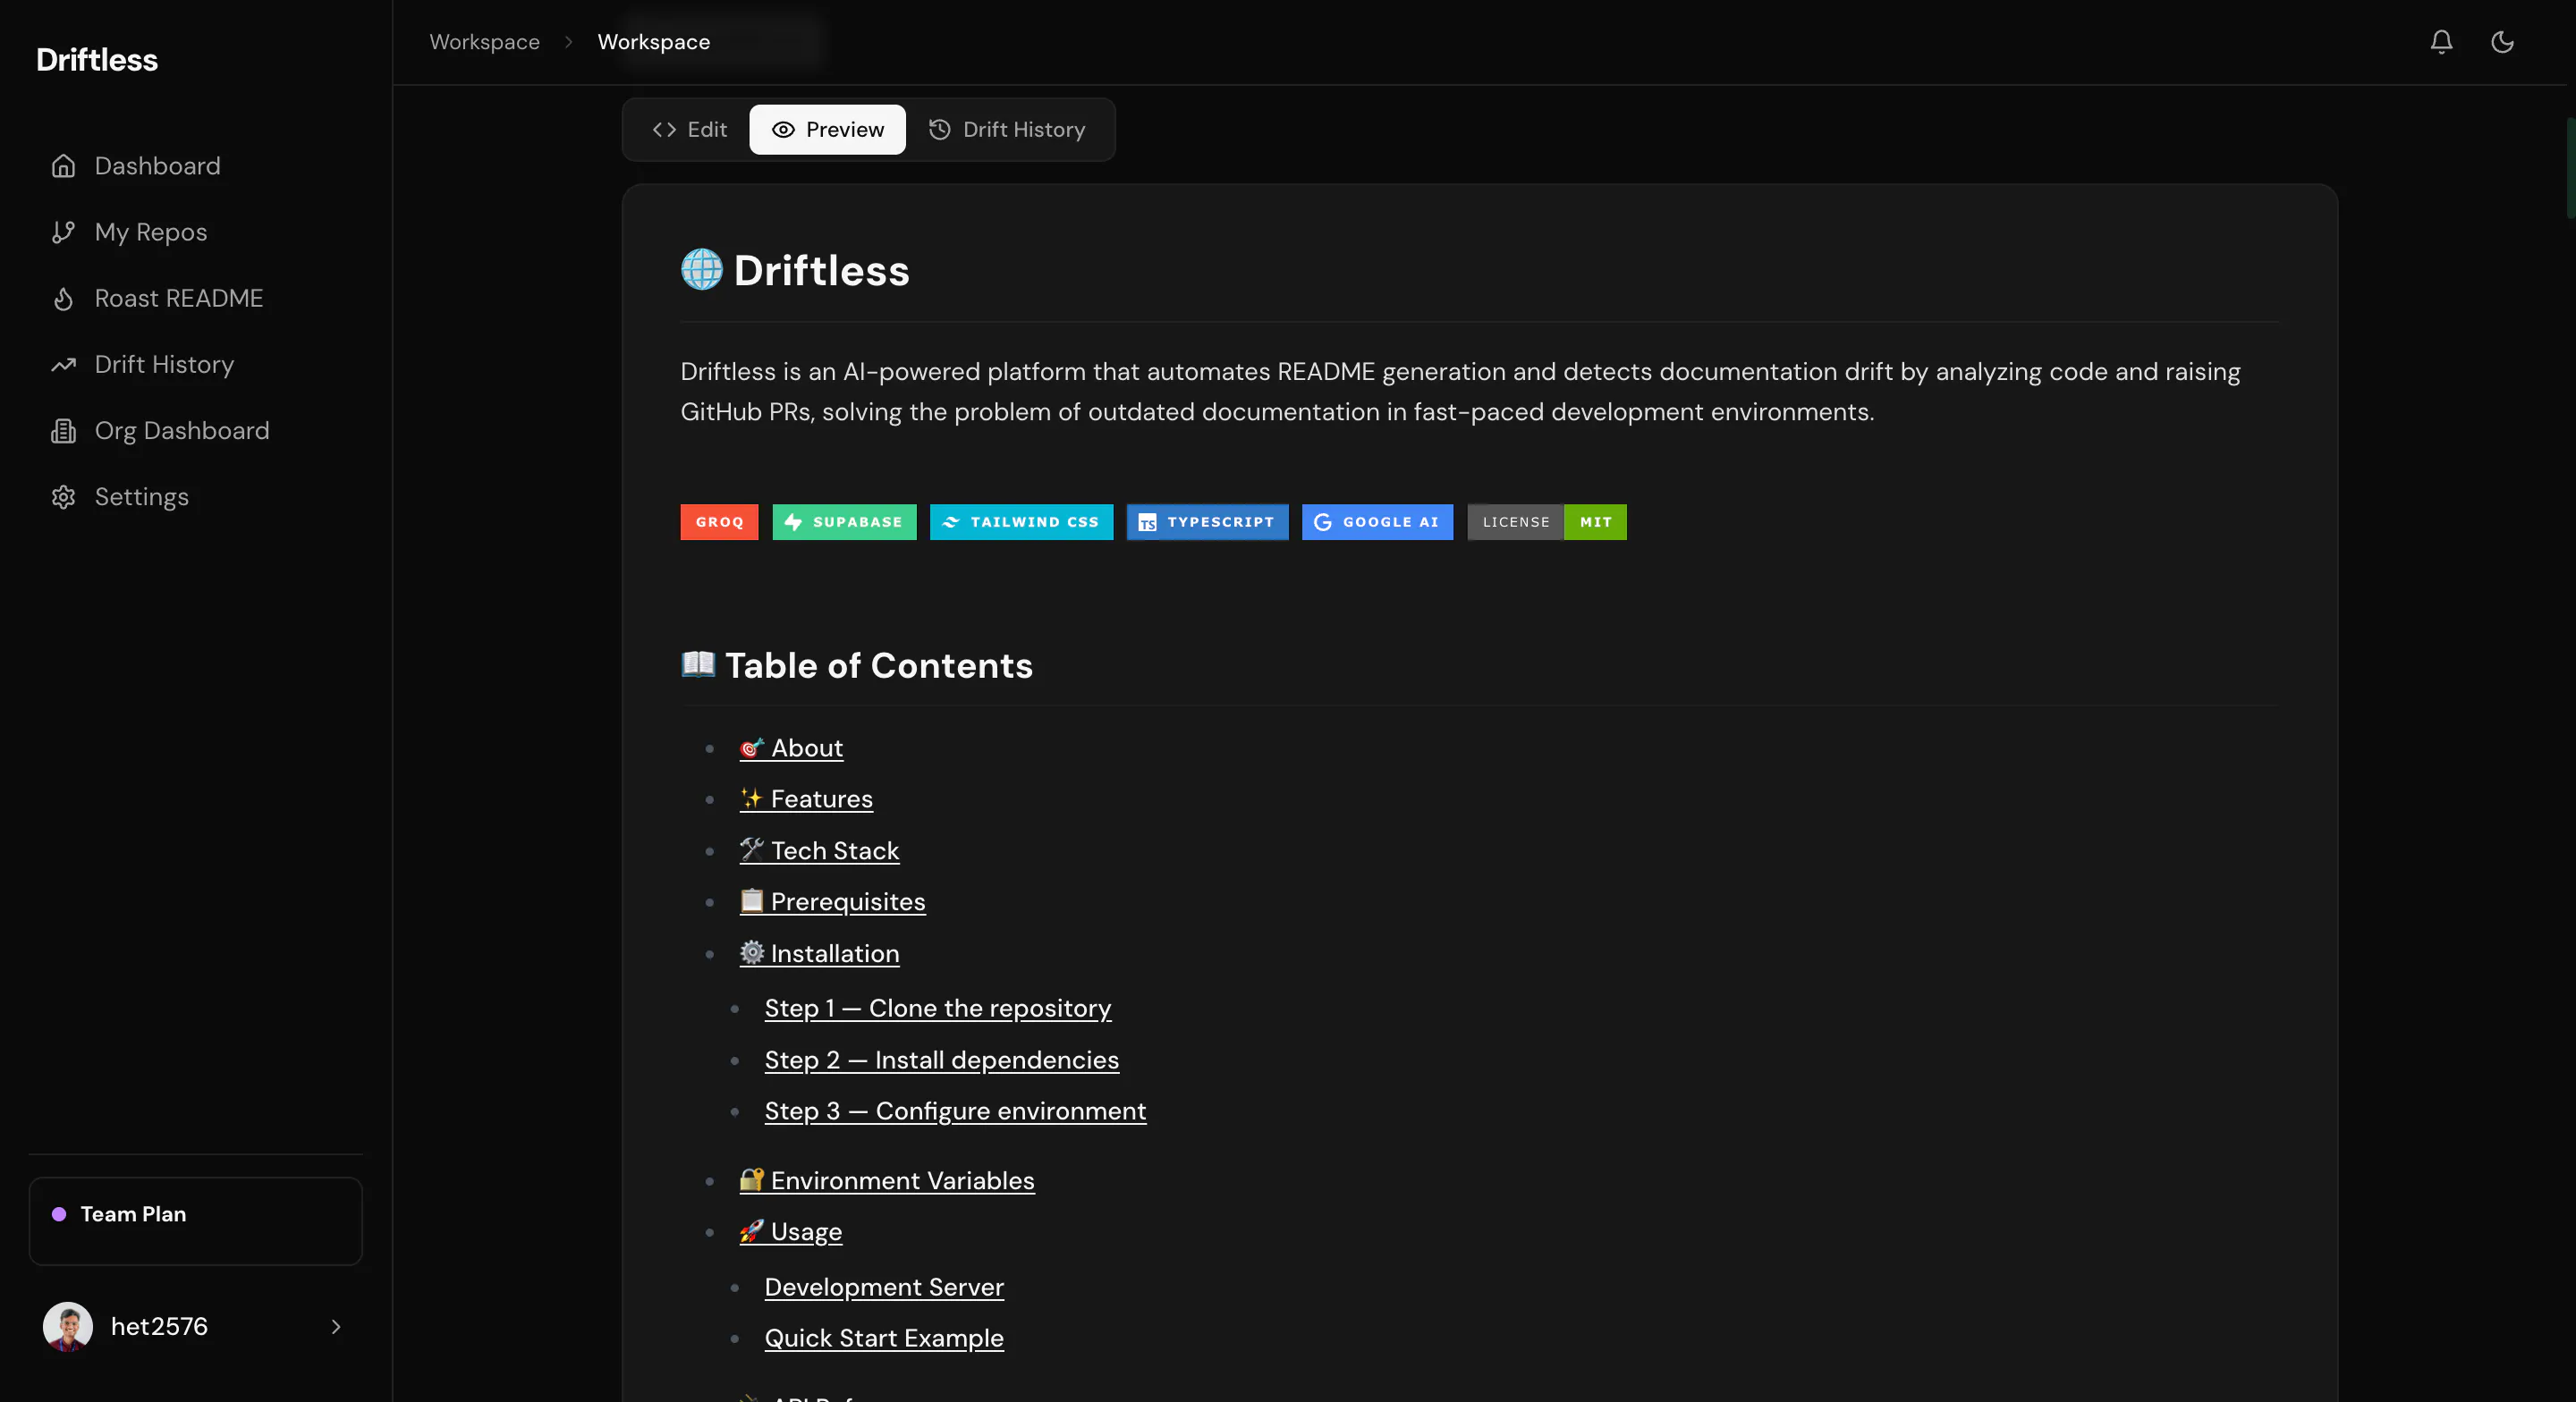The width and height of the screenshot is (2576, 1402).
Task: Click the TypeScript badge
Action: coord(1207,522)
